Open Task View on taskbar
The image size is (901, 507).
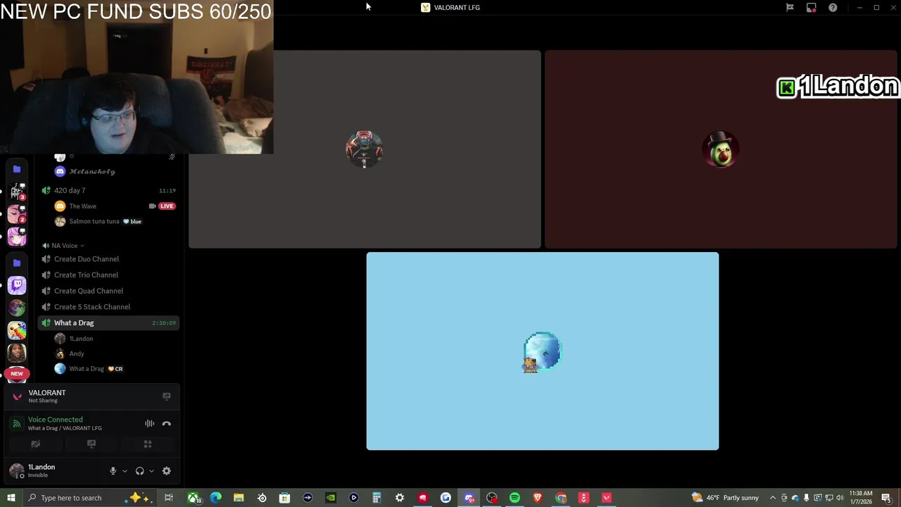[169, 498]
